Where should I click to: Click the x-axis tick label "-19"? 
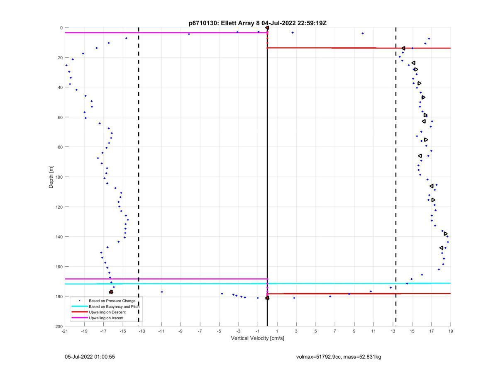pyautogui.click(x=84, y=331)
